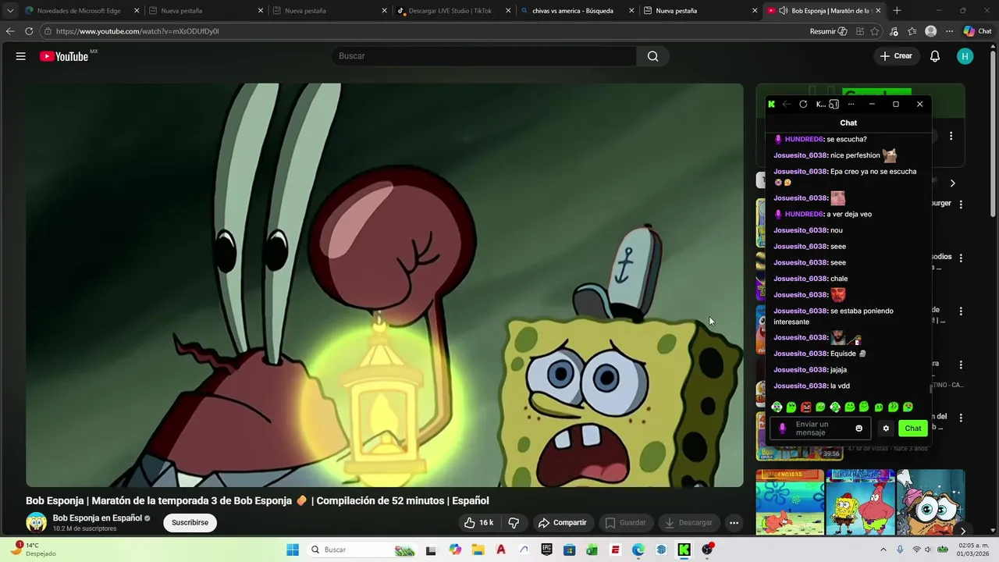
Task: Share the video via Compartir
Action: click(563, 523)
